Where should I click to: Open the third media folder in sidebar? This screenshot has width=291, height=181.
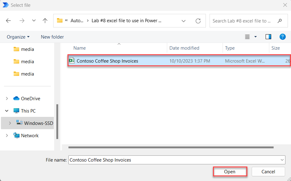(x=24, y=74)
